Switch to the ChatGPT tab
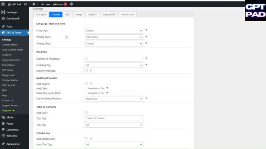This screenshot has width=266, height=149. (92, 14)
